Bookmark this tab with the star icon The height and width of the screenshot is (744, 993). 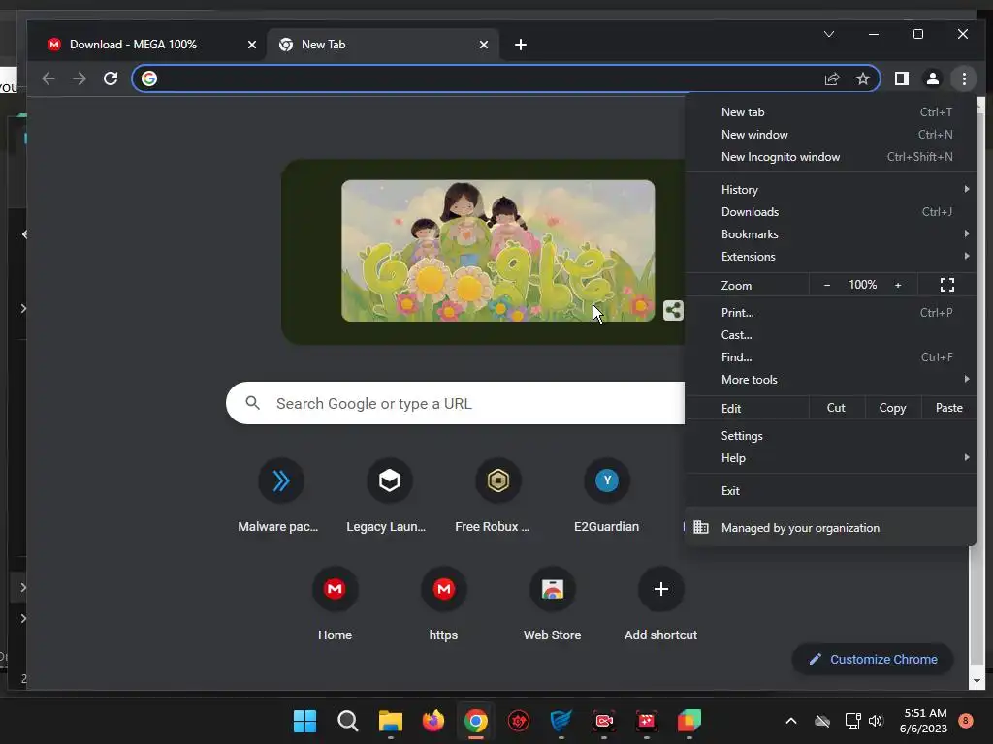point(862,78)
